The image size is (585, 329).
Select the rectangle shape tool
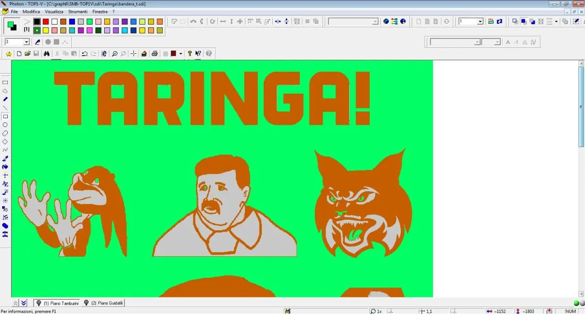5,117
